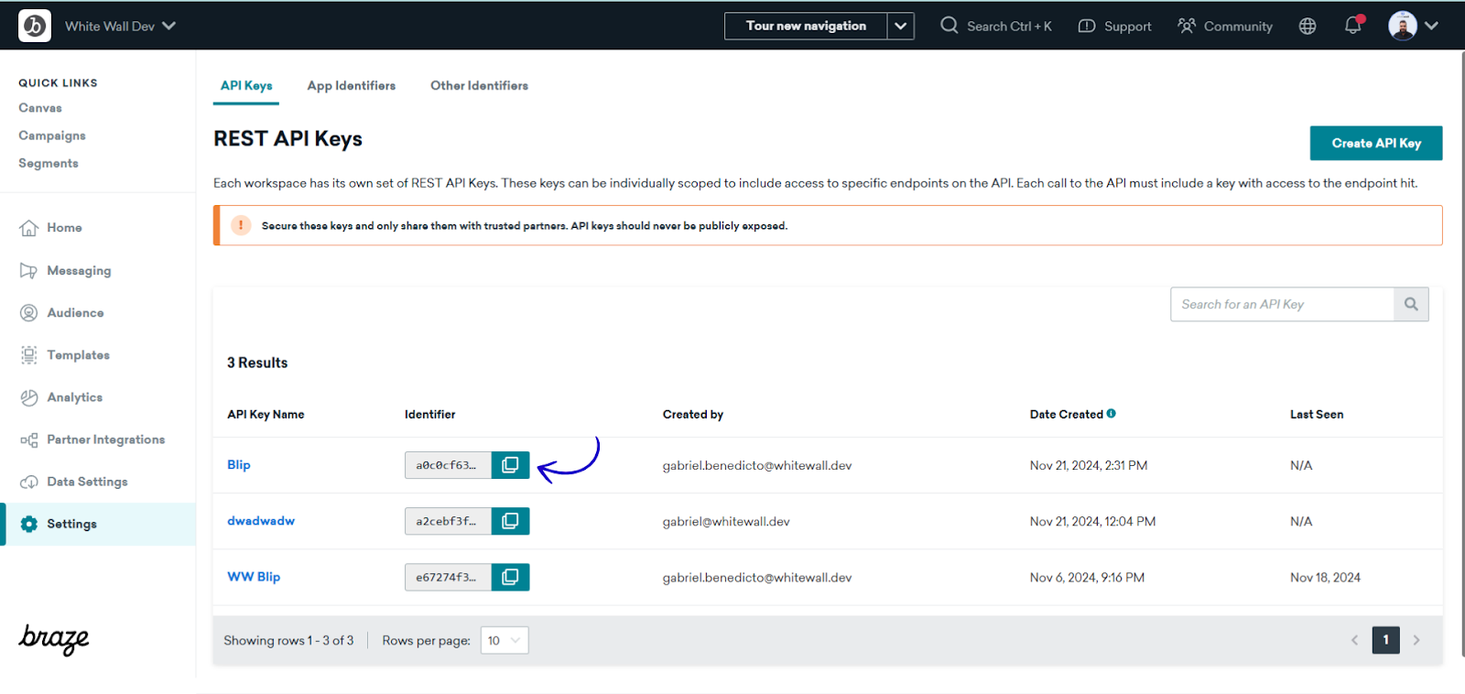The width and height of the screenshot is (1465, 694).
Task: Click the Tour new navigation button
Action: point(806,26)
